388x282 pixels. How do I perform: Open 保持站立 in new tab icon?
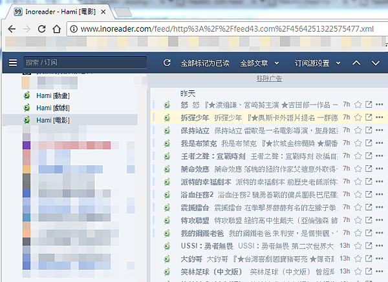[x=369, y=130]
